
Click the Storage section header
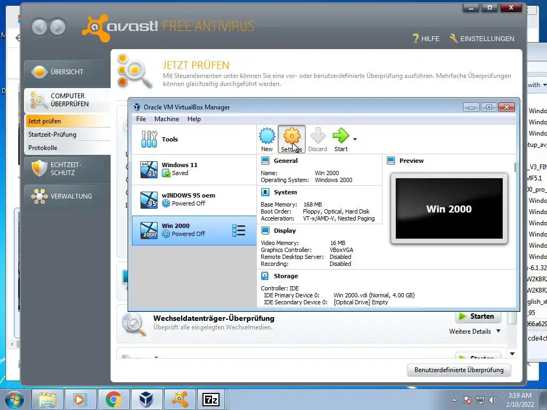click(x=286, y=276)
